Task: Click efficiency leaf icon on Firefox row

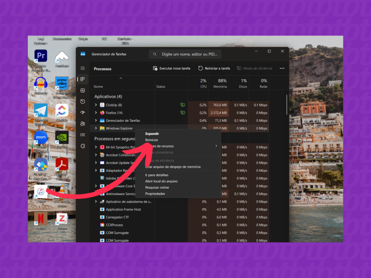Action: (183, 113)
